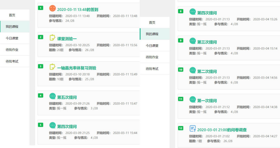Viewport: 280px width, 148px height.
Task: Select 我的课程 in the right-hand sidebar
Action: pos(155,34)
